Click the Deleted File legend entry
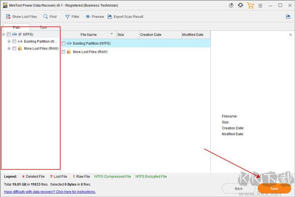Viewport: 295px width, 197px height. click(33, 176)
